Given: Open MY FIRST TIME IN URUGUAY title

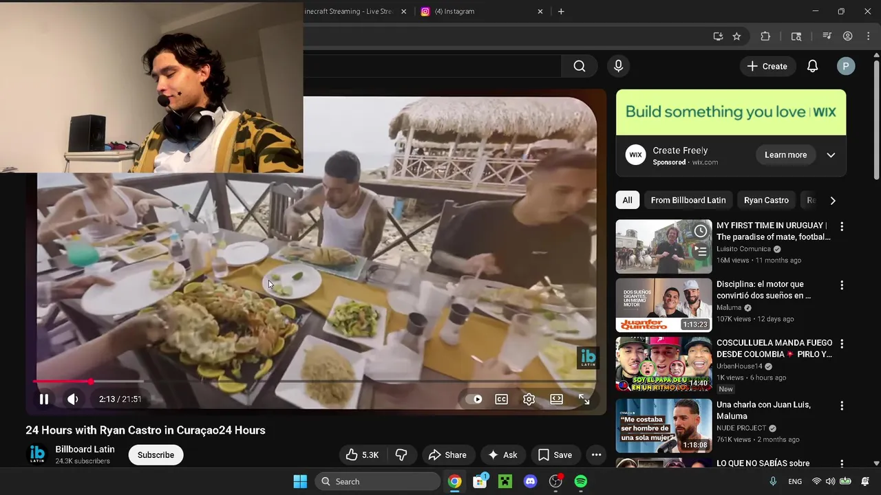Looking at the screenshot, I should coord(773,231).
